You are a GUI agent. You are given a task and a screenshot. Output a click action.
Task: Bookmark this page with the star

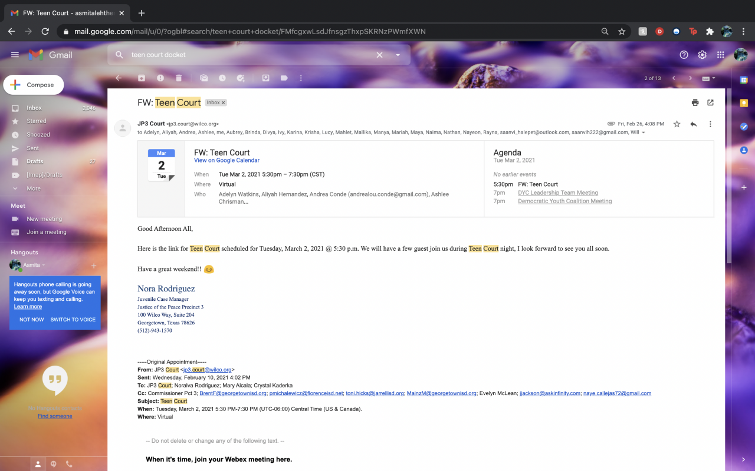point(622,32)
